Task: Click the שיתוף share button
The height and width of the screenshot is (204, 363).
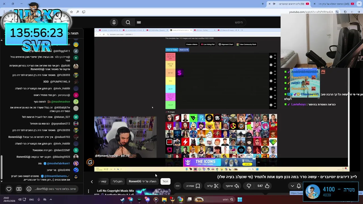Action: pyautogui.click(x=232, y=186)
